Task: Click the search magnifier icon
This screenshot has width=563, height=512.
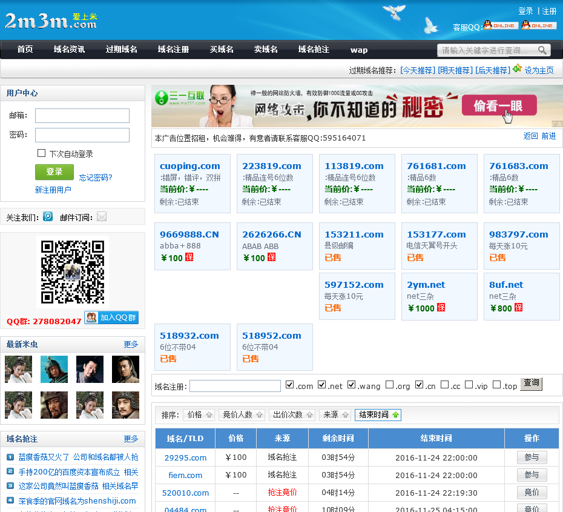Action: [542, 50]
